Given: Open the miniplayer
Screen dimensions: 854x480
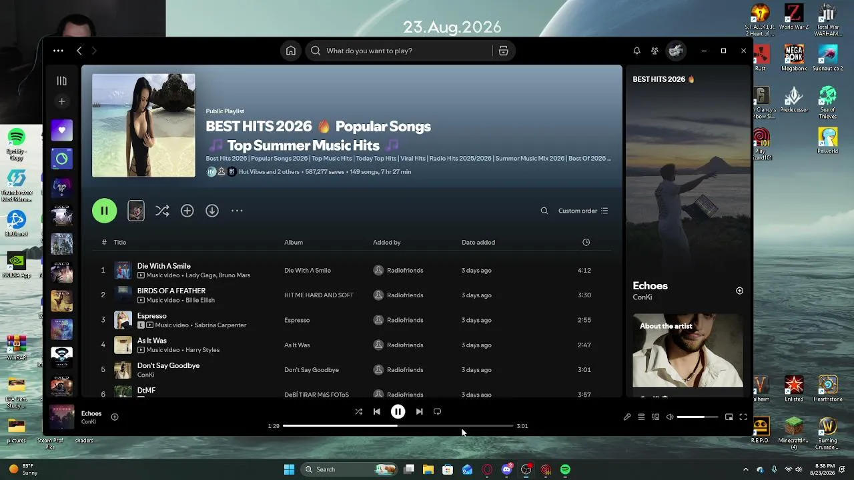Looking at the screenshot, I should pos(729,417).
